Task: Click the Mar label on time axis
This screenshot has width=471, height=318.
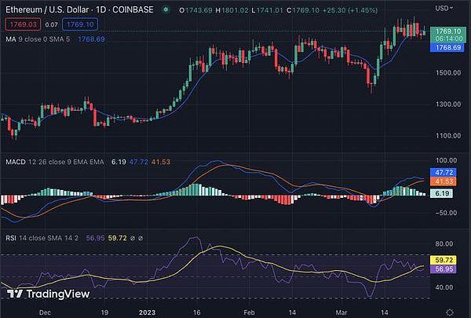Action: pos(341,313)
